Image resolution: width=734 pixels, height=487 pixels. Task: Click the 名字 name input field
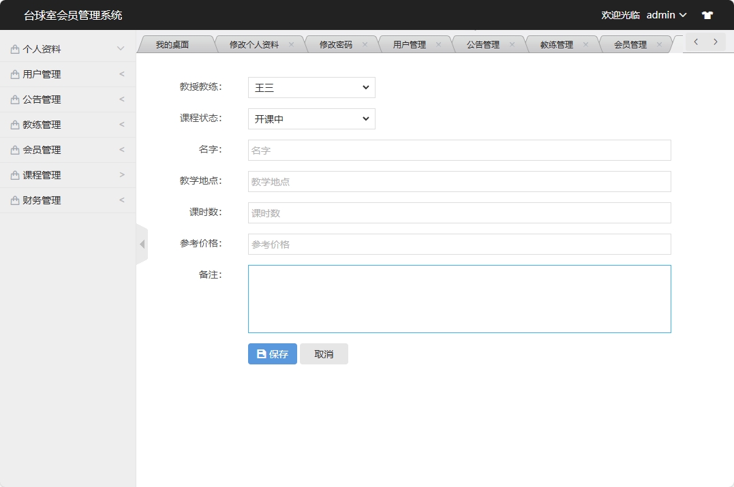pos(459,150)
